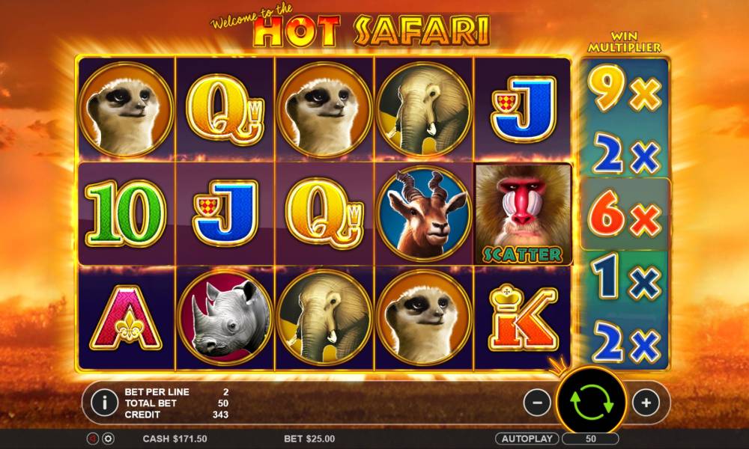Click the Cash $171.50 balance display
The height and width of the screenshot is (449, 749).
(x=175, y=439)
